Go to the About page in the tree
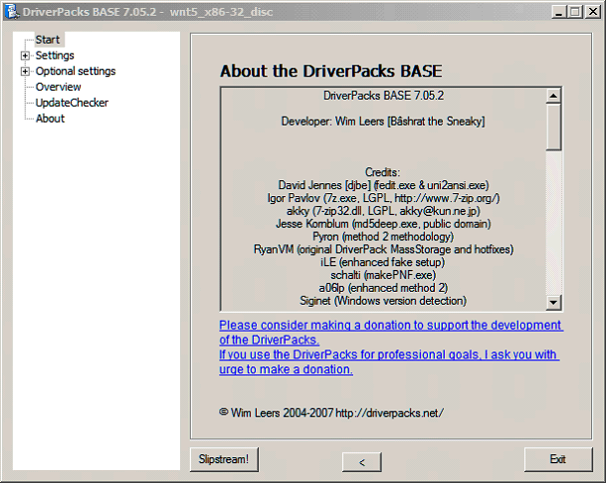The height and width of the screenshot is (483, 606). tap(50, 119)
